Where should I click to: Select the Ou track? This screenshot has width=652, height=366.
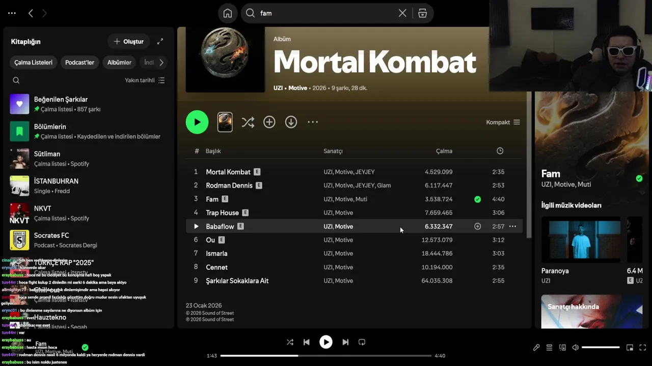tap(354, 240)
